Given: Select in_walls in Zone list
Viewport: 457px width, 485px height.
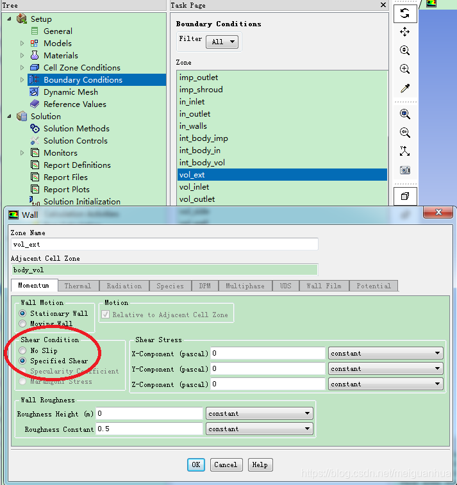Looking at the screenshot, I should [282, 126].
